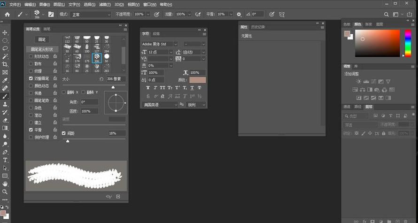This screenshot has width=418, height=223.
Task: Click the rainbow hue slider strip
Action: (408, 43)
